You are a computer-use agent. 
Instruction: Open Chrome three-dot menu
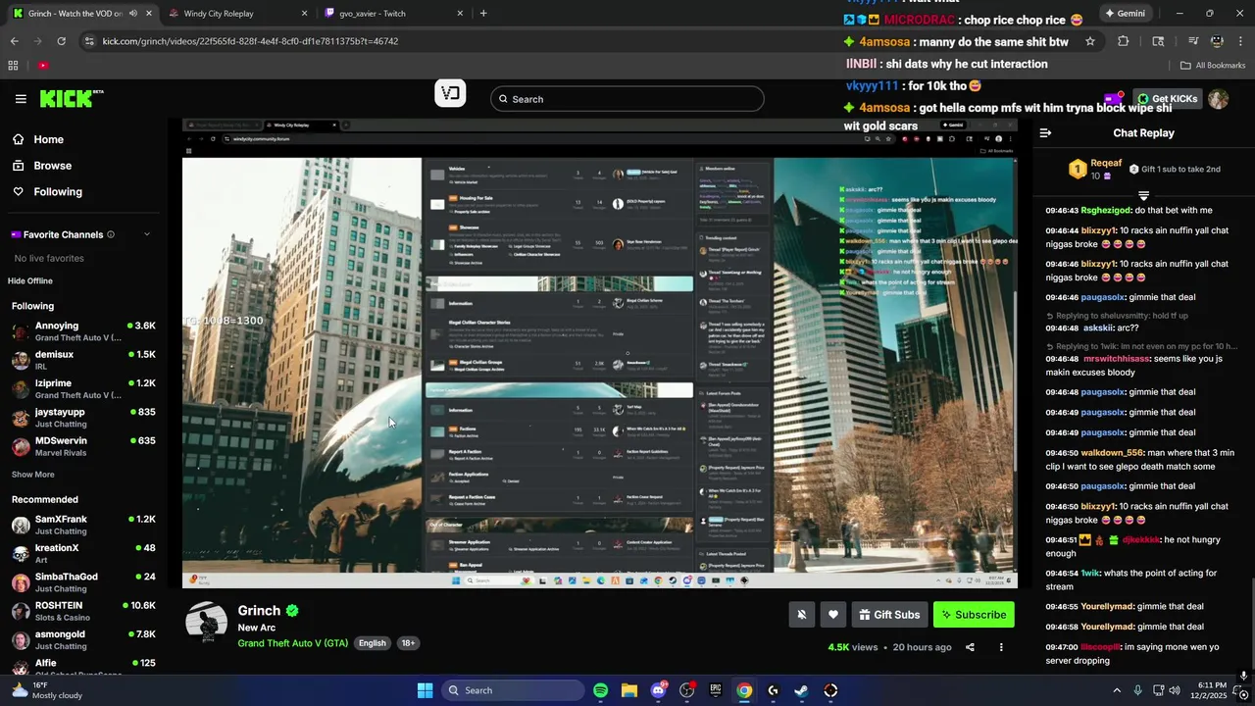pos(1239,41)
